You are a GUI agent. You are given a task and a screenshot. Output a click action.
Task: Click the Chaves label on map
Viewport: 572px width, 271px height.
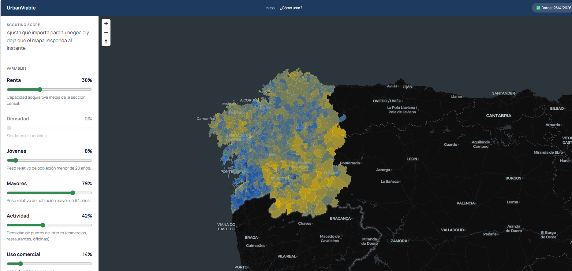[x=305, y=223]
